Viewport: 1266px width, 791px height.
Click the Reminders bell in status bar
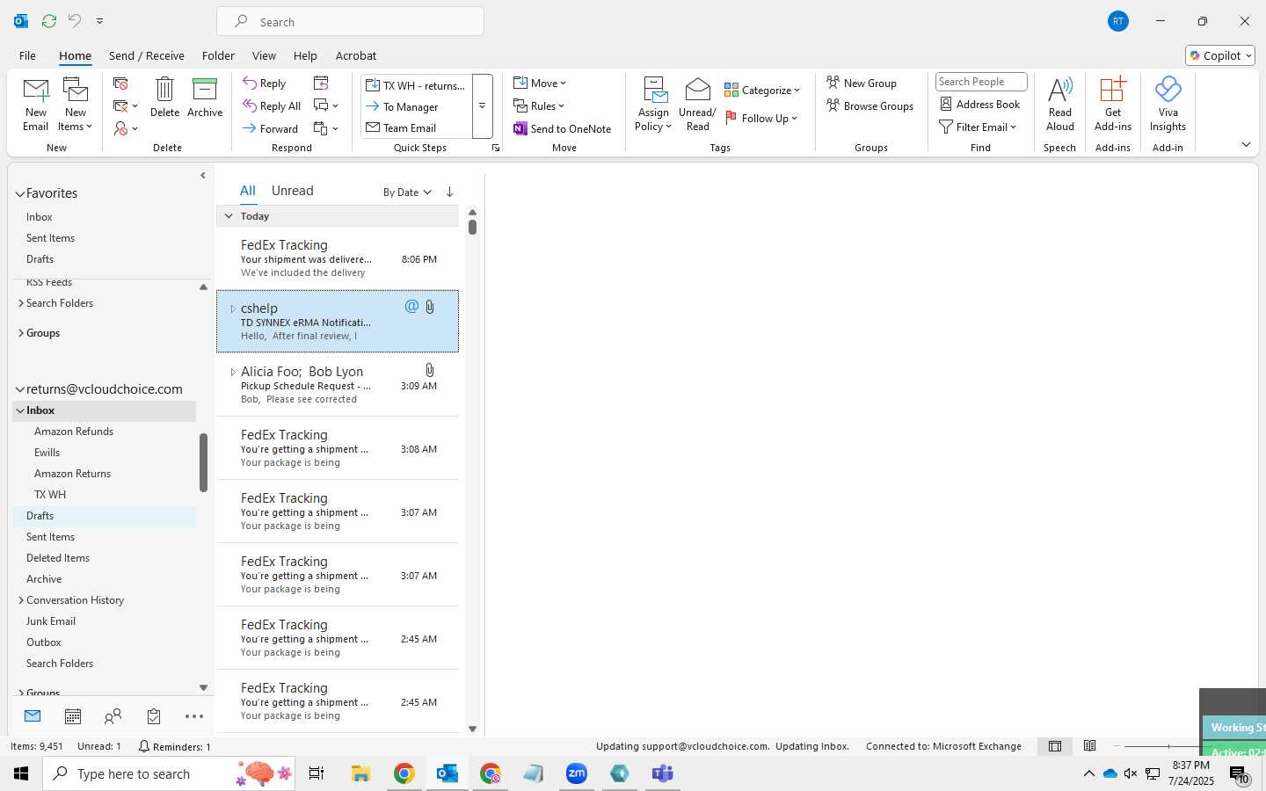point(174,747)
